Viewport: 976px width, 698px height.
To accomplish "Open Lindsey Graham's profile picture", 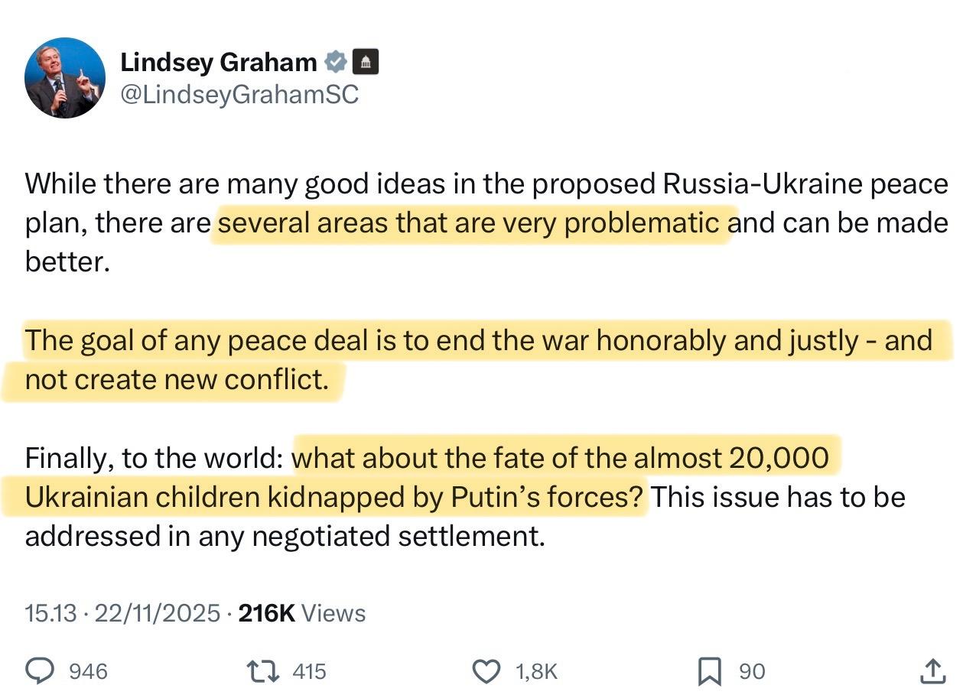I will click(65, 78).
